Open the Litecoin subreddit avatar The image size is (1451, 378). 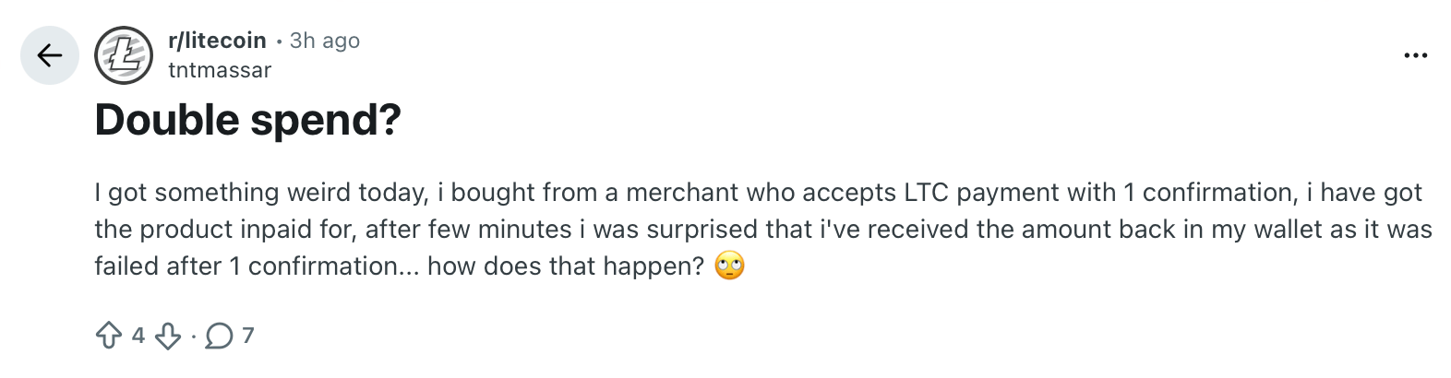point(124,55)
